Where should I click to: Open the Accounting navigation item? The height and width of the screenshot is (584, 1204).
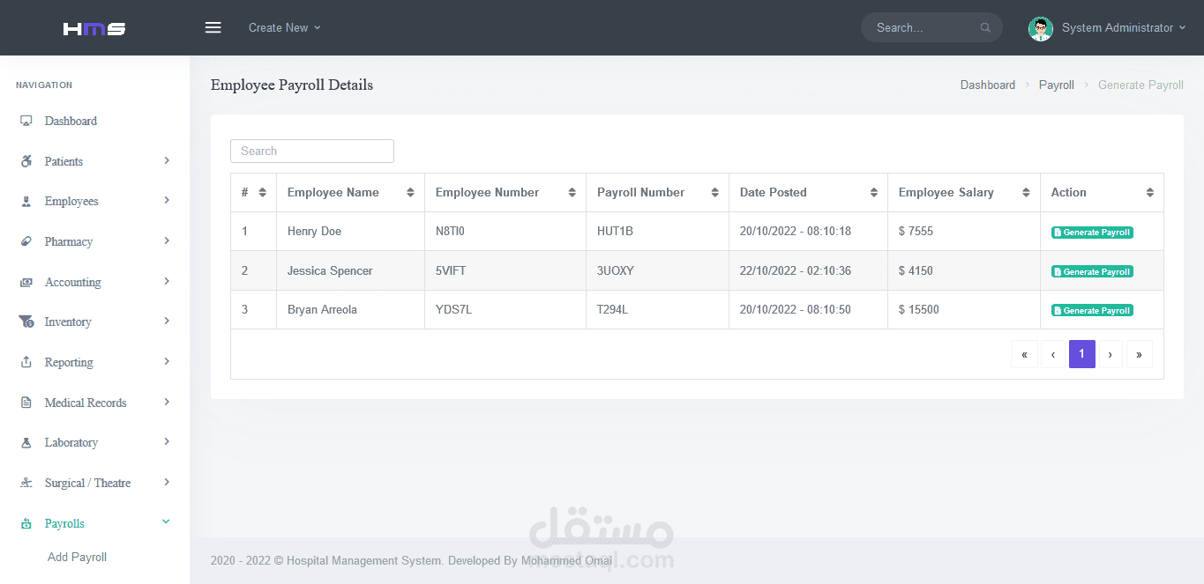(94, 282)
